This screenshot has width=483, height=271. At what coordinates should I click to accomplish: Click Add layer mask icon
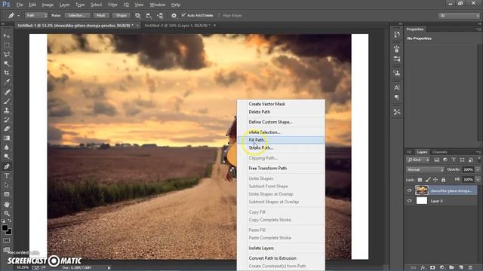coord(432,268)
